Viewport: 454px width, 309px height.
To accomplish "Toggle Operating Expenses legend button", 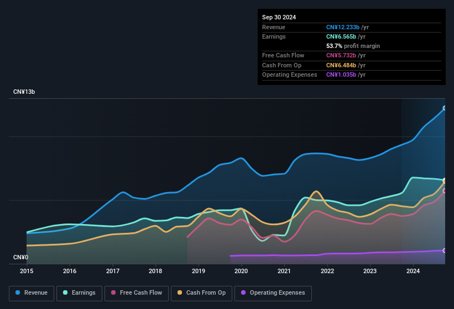I will (x=273, y=293).
